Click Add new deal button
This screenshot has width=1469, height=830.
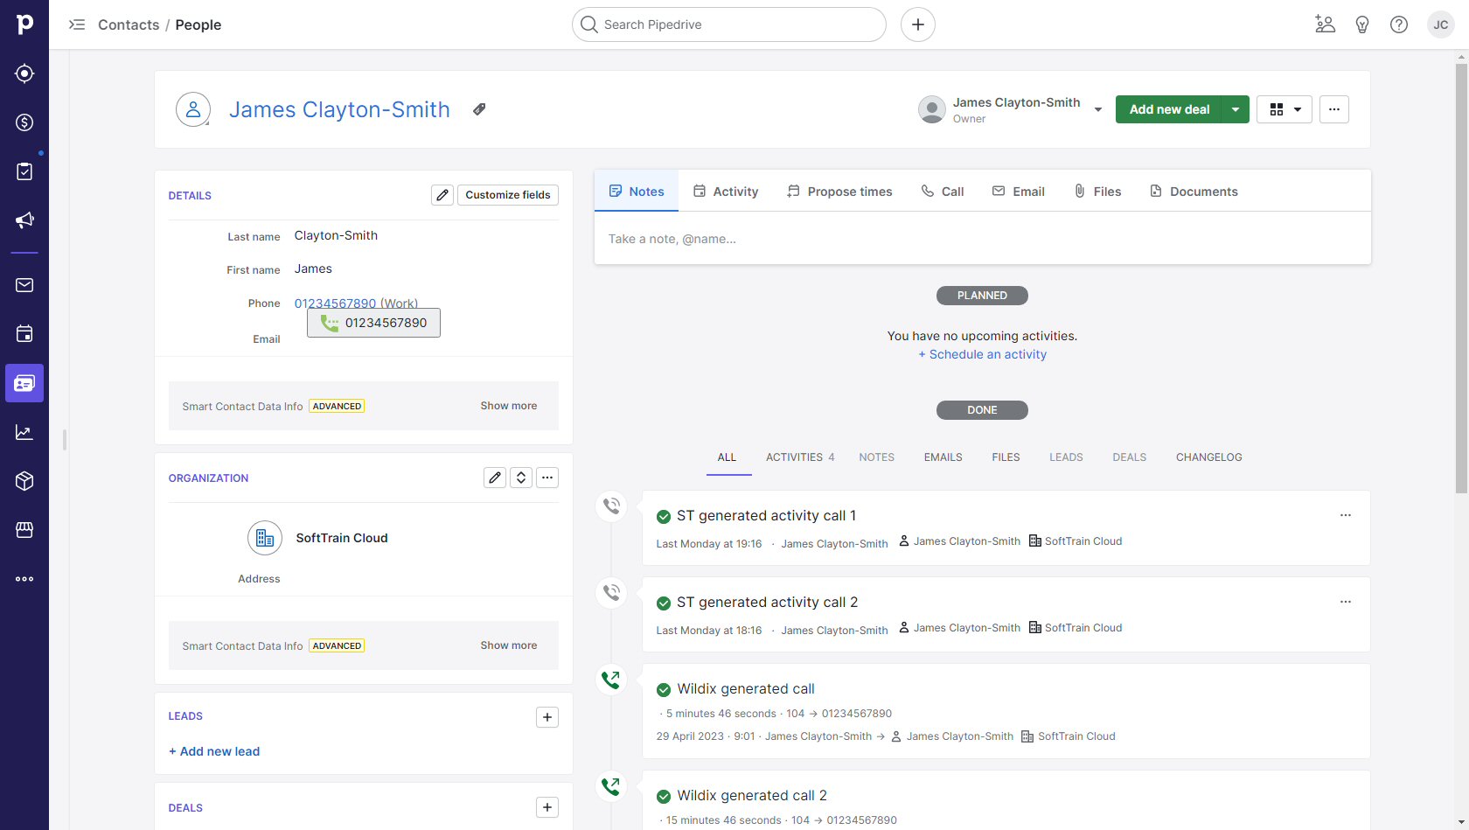[x=1169, y=109]
